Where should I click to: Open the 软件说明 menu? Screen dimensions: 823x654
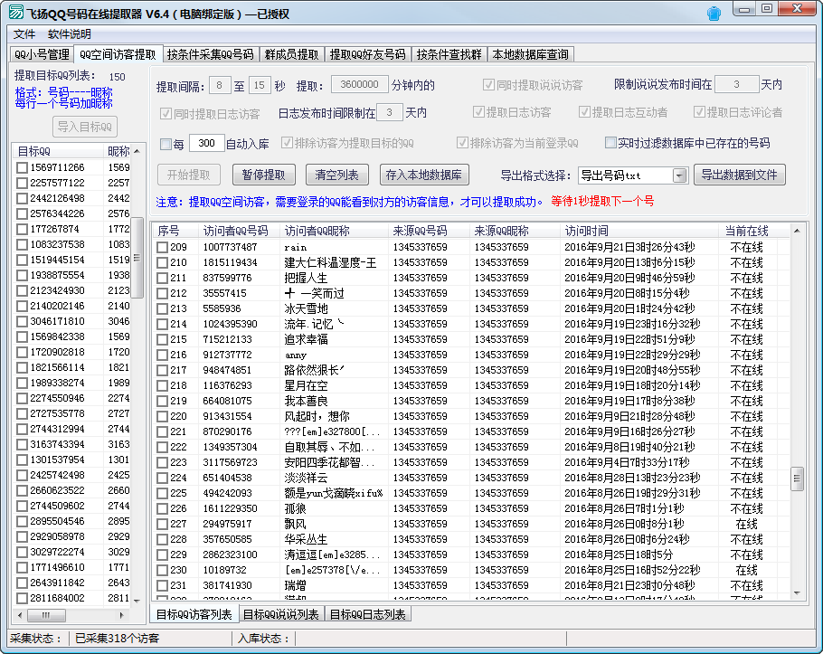tap(70, 34)
